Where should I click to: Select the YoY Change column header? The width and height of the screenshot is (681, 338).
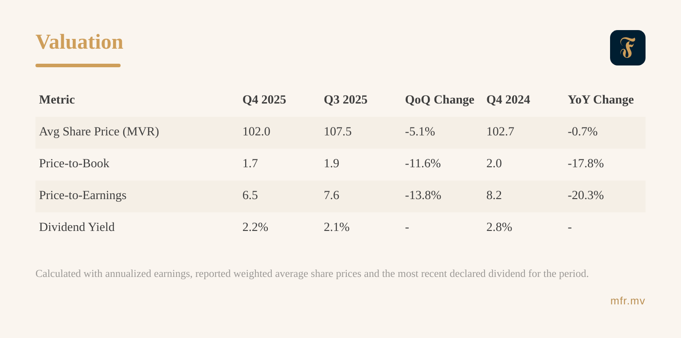point(600,100)
